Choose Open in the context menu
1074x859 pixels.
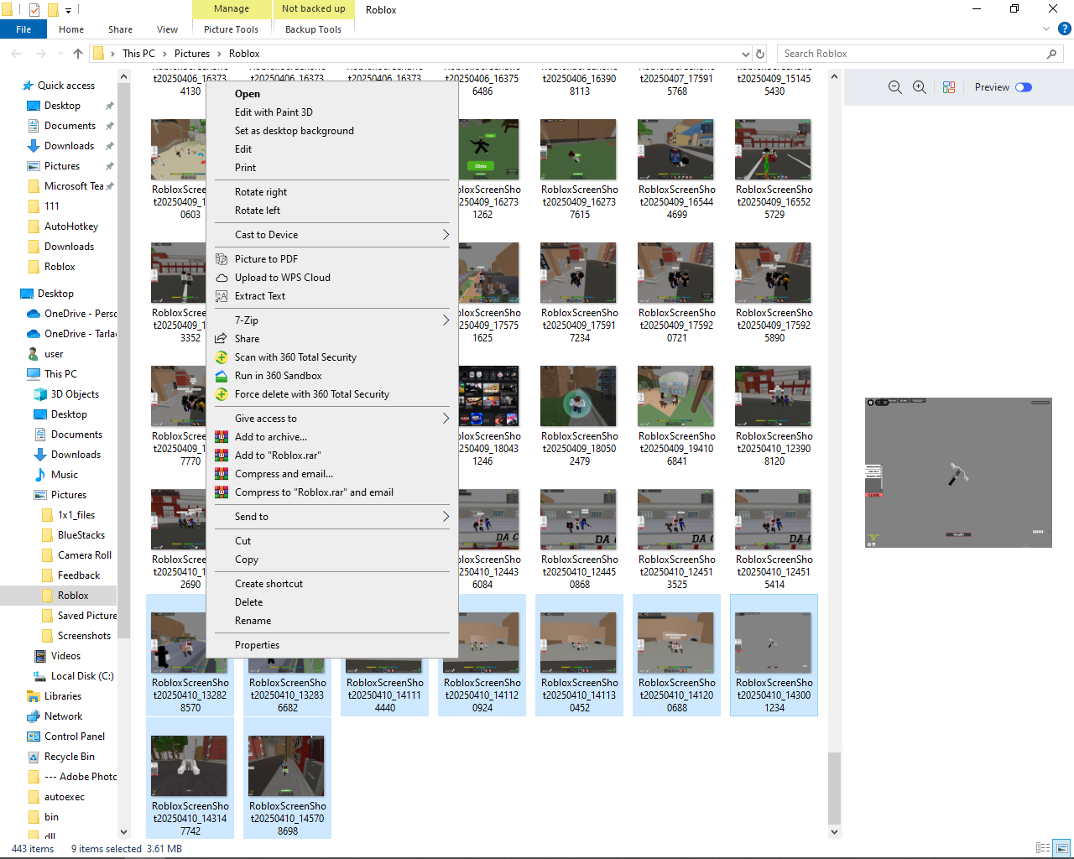[248, 94]
